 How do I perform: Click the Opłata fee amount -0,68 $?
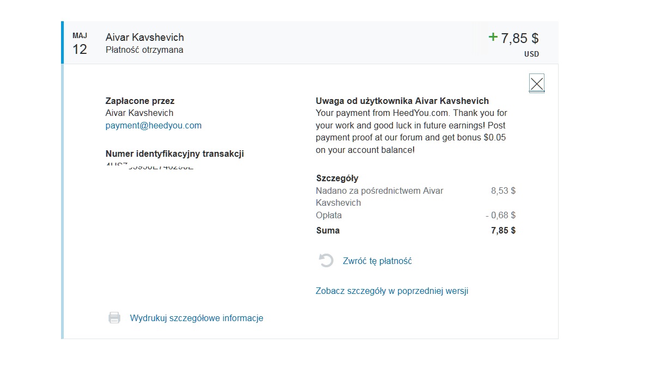(x=500, y=215)
